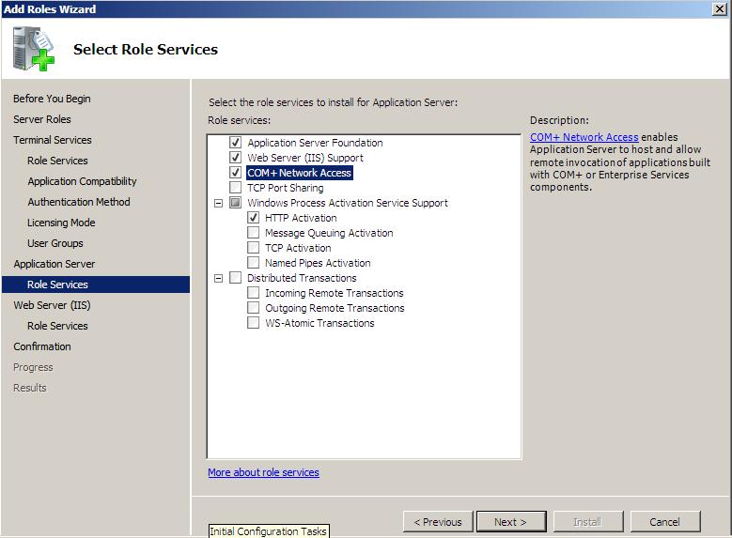Uncheck HTTP Activation checkbox
This screenshot has height=538, width=732.
[x=253, y=218]
